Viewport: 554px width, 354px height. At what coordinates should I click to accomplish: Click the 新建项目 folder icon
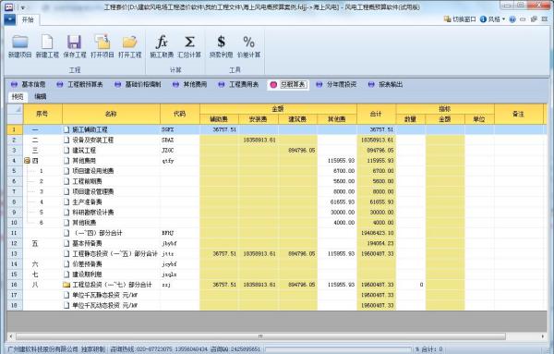[20, 42]
